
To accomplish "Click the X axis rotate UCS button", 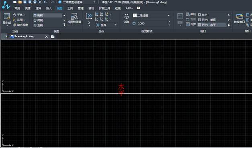I will (x=89, y=23).
